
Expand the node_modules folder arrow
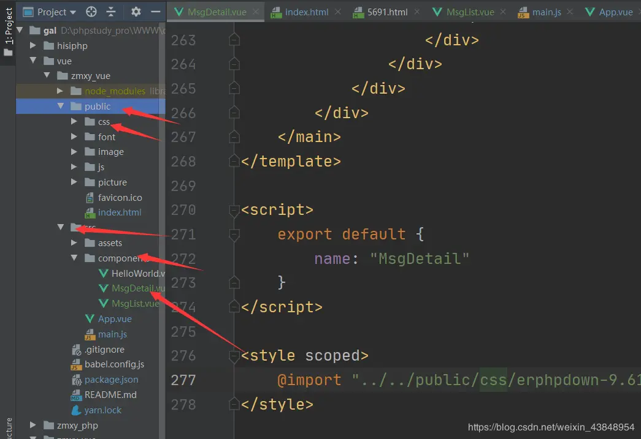click(60, 91)
